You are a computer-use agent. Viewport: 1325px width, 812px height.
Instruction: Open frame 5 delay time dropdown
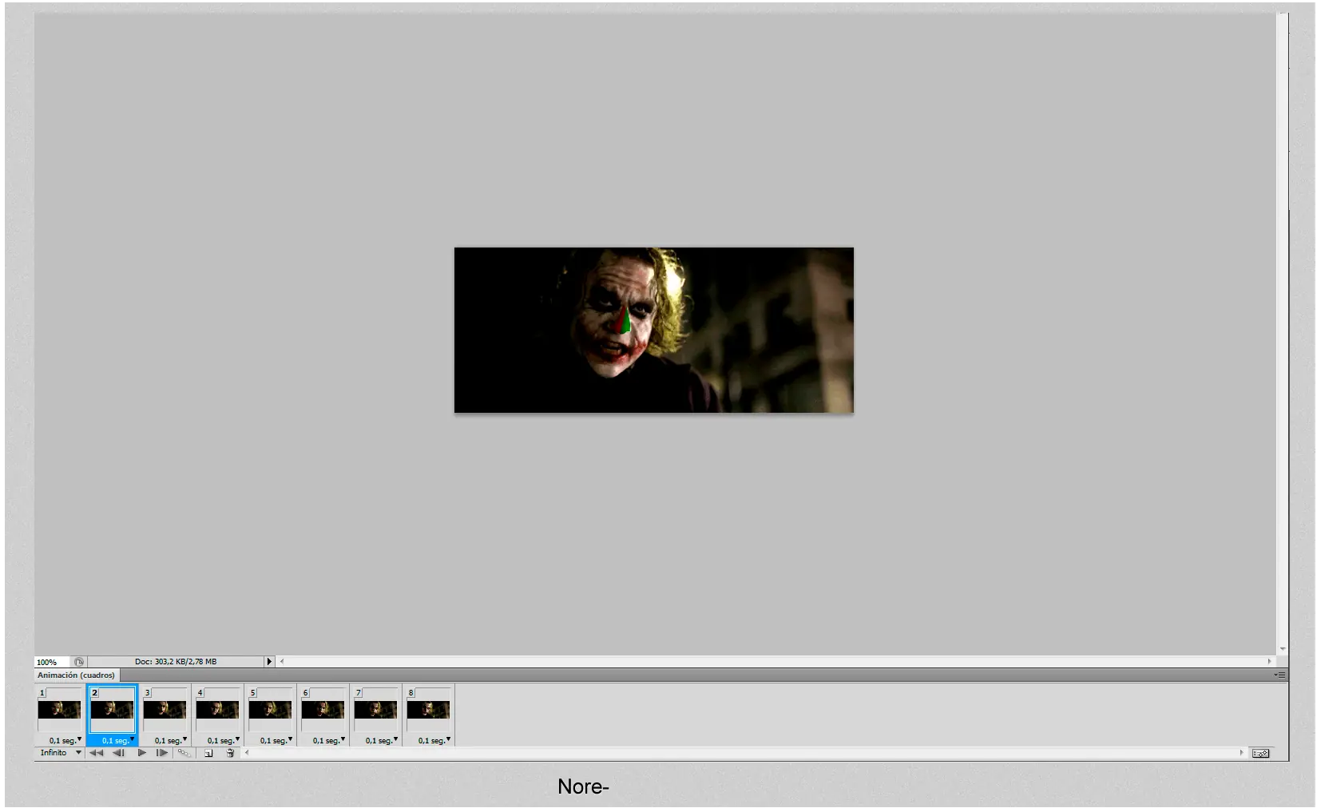click(x=276, y=740)
